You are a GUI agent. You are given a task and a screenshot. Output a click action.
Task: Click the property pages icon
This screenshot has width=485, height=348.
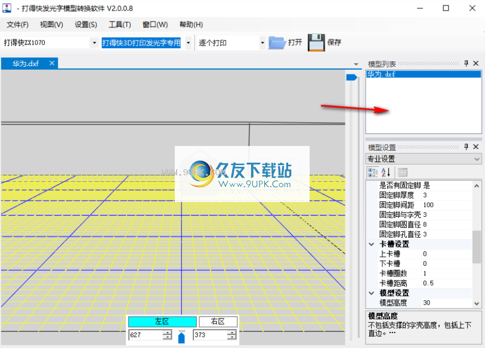pos(403,172)
